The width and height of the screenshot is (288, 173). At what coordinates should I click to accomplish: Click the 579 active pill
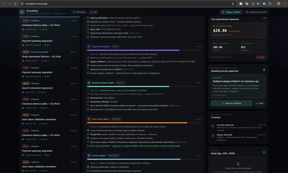point(79,12)
